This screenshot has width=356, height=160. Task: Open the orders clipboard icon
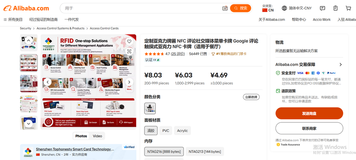click(x=336, y=8)
